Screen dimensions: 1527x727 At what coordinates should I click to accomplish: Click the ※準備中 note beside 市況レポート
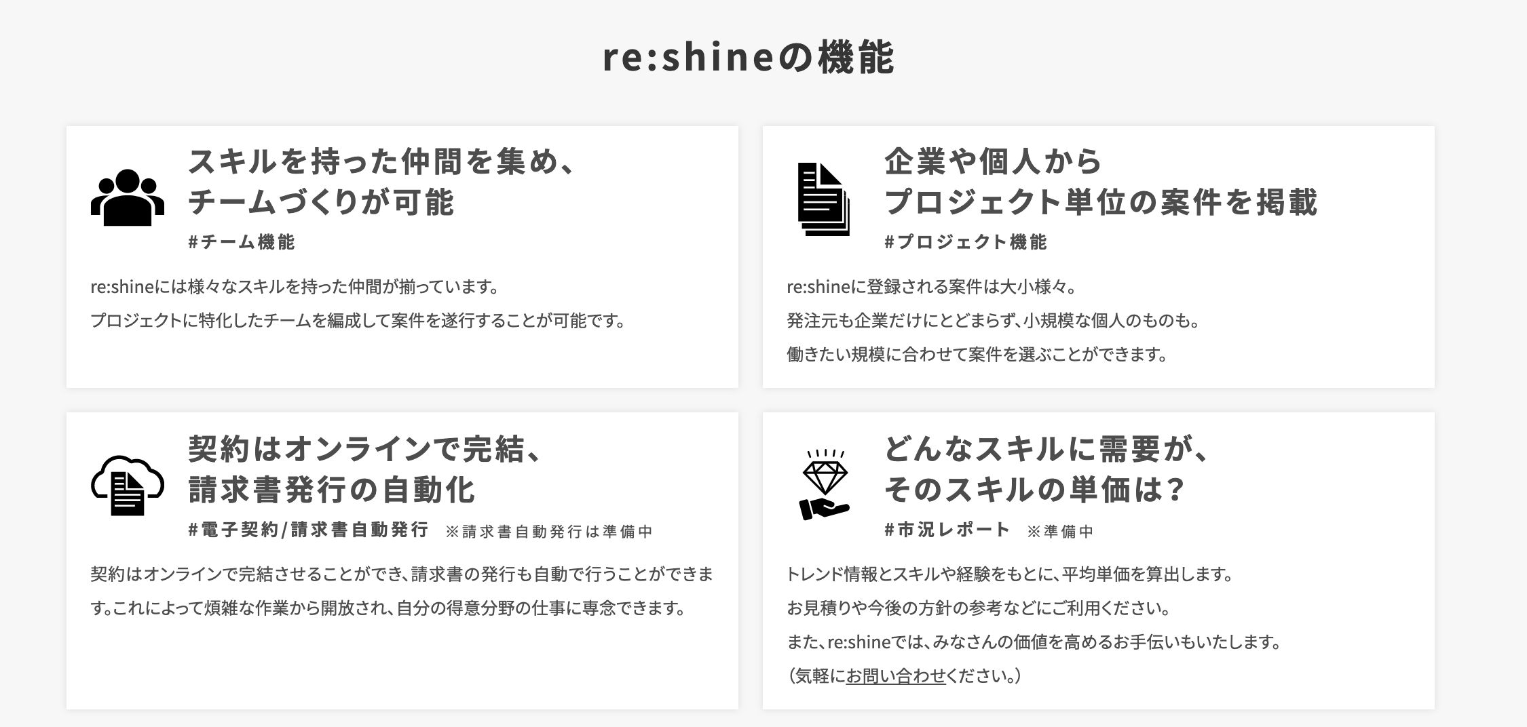1060,532
